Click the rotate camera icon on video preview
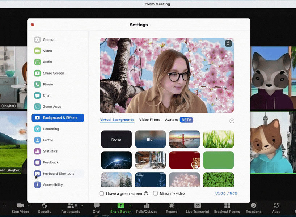The height and width of the screenshot is (217, 296). pyautogui.click(x=228, y=43)
